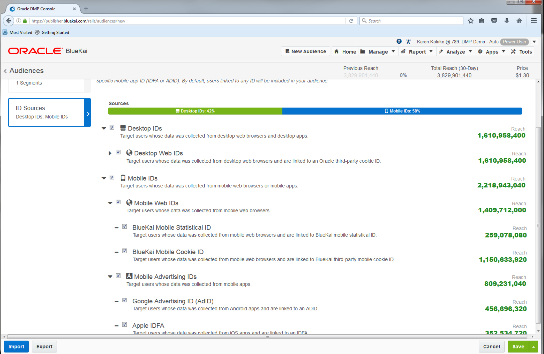The image size is (544, 354).
Task: Click the New Audience button
Action: pyautogui.click(x=306, y=51)
